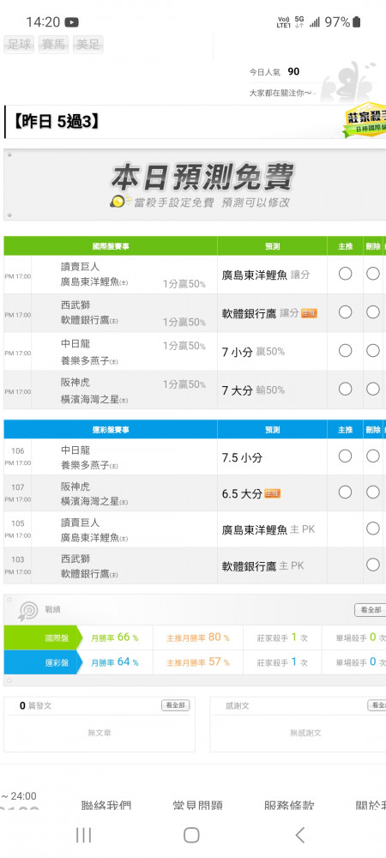Select 主推 radio for 讀賣巨人 vs 廣島東洋鯉魚
The height and width of the screenshot is (858, 386).
pos(345,274)
